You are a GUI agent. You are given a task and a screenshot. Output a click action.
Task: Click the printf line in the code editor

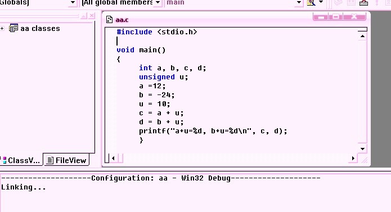(x=213, y=131)
